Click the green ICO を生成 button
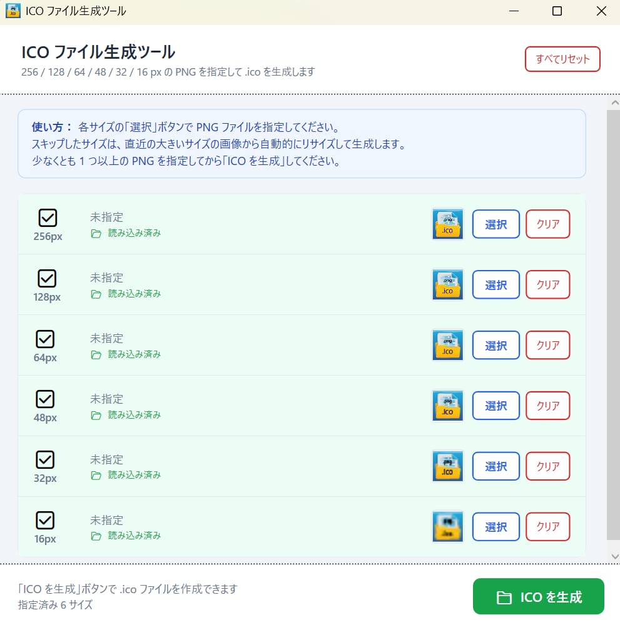This screenshot has width=620, height=625. [x=538, y=597]
